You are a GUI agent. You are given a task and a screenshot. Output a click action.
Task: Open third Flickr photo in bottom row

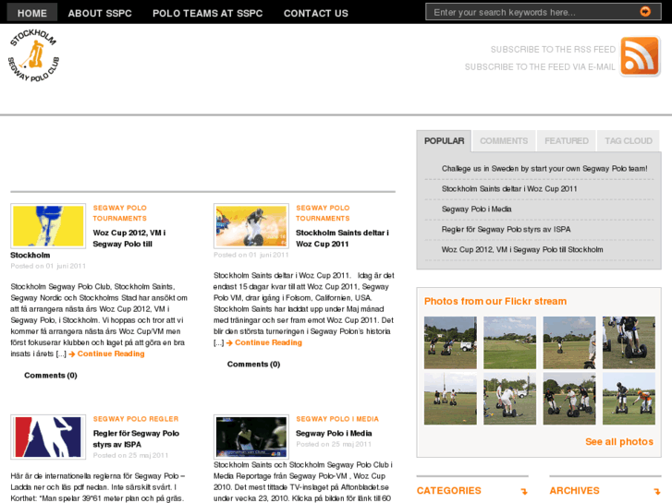[569, 399]
